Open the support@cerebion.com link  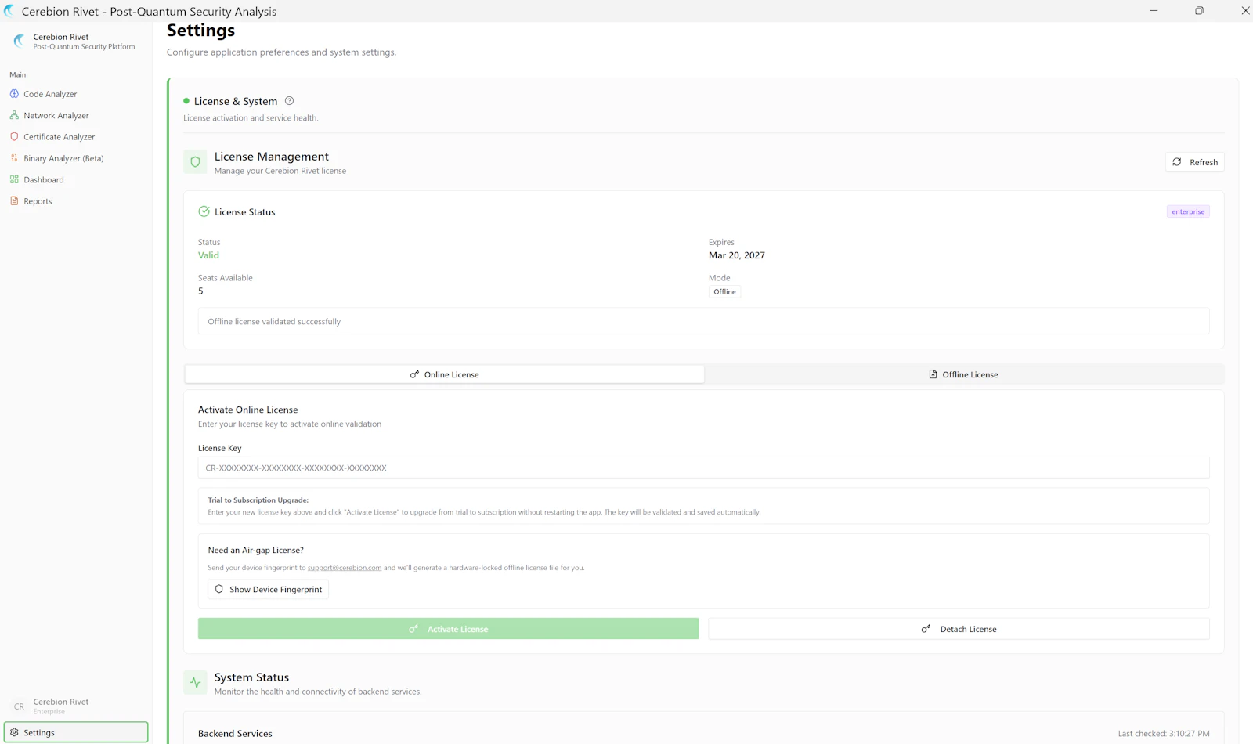[x=345, y=568]
